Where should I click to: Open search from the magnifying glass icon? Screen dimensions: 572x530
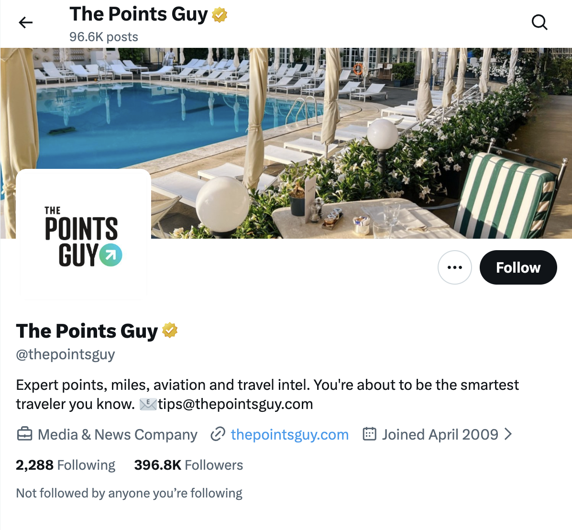coord(539,22)
